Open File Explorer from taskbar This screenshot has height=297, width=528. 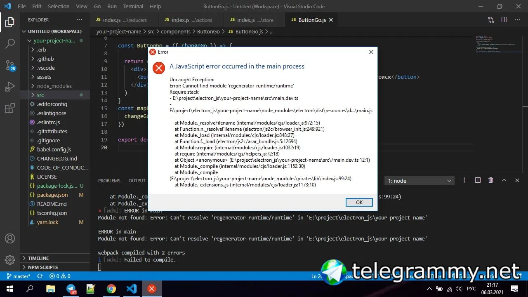pyautogui.click(x=50, y=289)
